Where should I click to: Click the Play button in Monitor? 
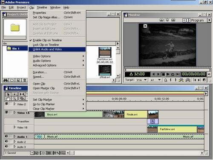coord(168,74)
